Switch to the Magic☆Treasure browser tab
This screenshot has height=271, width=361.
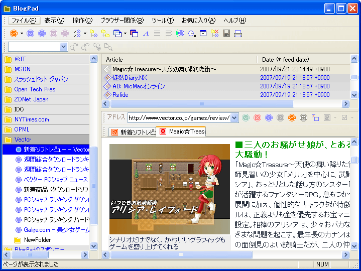181,131
